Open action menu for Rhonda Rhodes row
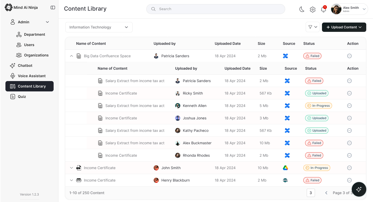Viewport: 373px width, 202px height. pyautogui.click(x=349, y=155)
